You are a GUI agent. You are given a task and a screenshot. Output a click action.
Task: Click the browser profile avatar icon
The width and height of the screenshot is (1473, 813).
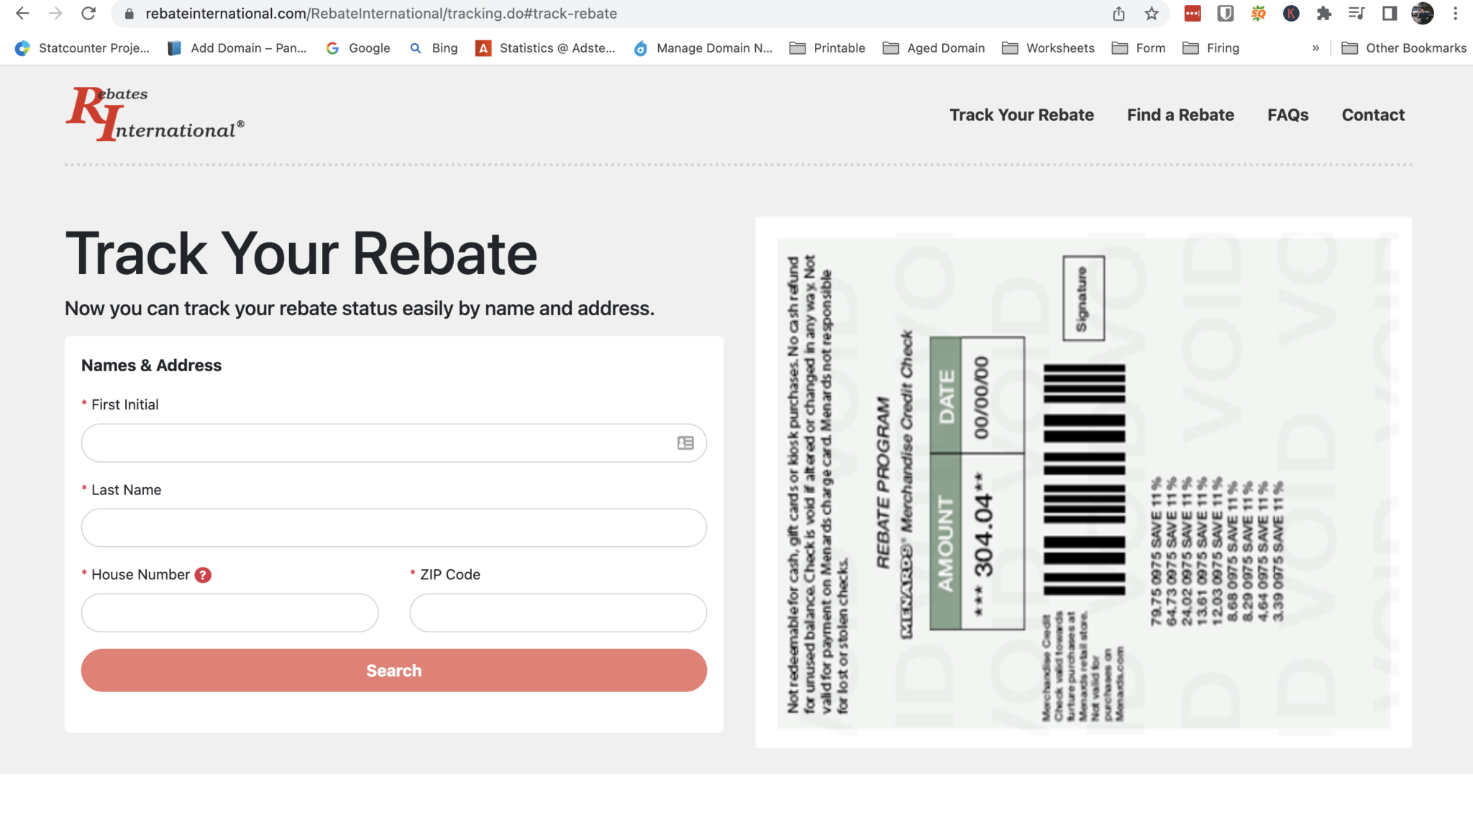(1422, 13)
